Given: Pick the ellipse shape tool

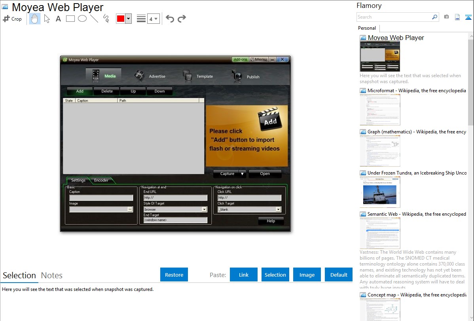Looking at the screenshot, I should tap(82, 19).
